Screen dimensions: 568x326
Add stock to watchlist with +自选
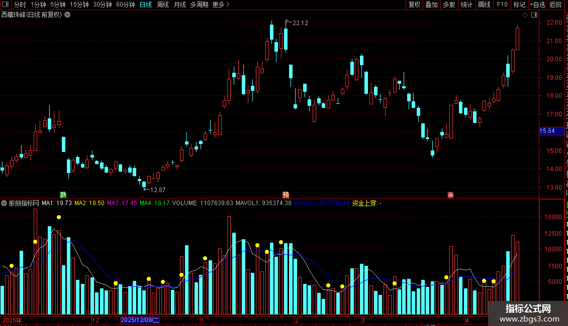point(537,5)
